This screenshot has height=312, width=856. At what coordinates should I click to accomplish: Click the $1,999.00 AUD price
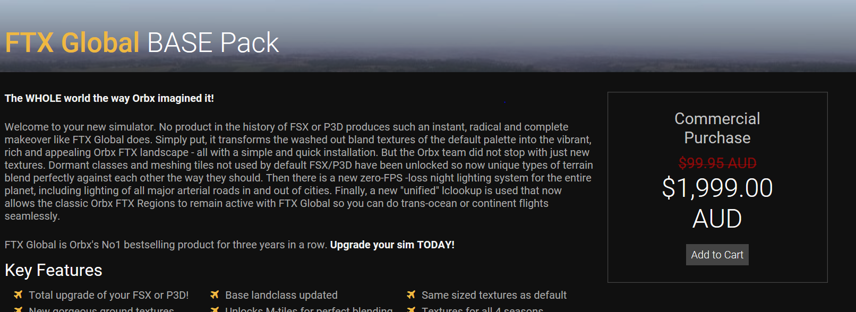coord(717,203)
